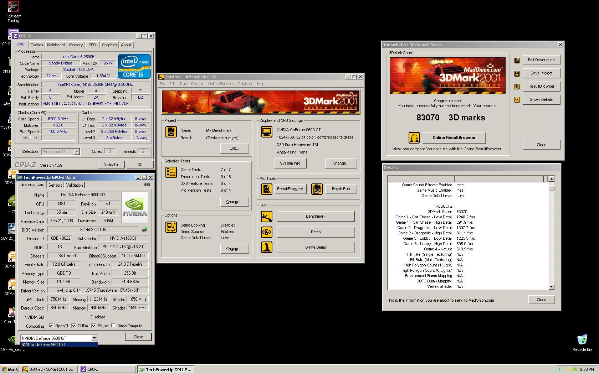Click Change... button under Selected Tests
This screenshot has height=374, width=599.
pos(234,202)
